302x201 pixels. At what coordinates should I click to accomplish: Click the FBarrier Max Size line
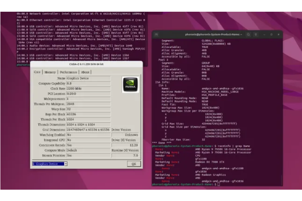coord(183,140)
